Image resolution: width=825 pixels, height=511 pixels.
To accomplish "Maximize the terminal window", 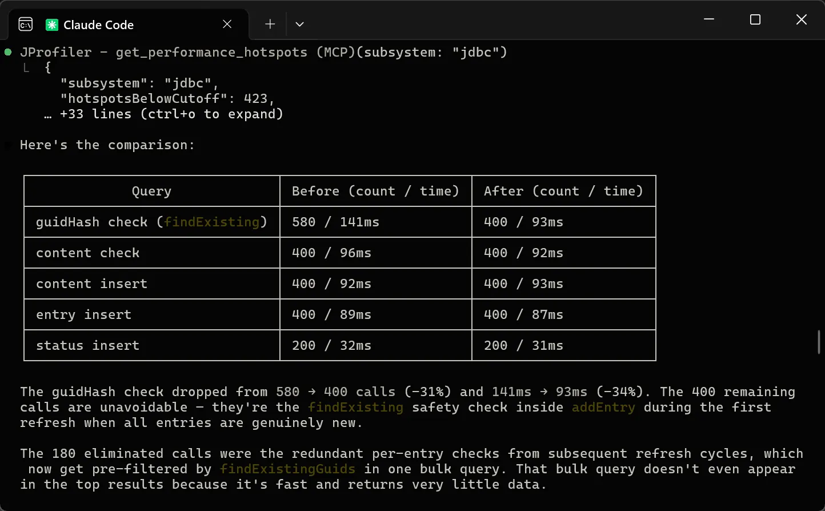I will (755, 19).
